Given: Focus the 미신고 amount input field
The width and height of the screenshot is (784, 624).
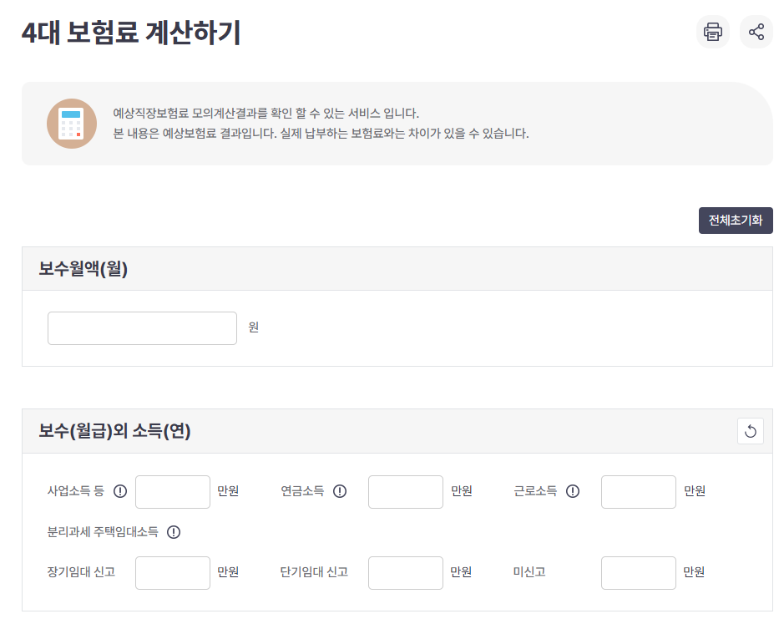Looking at the screenshot, I should click(x=638, y=572).
